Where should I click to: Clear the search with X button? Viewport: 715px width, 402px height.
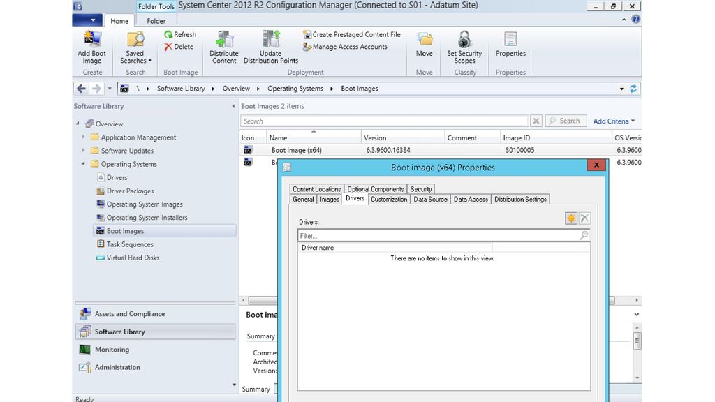pos(536,121)
